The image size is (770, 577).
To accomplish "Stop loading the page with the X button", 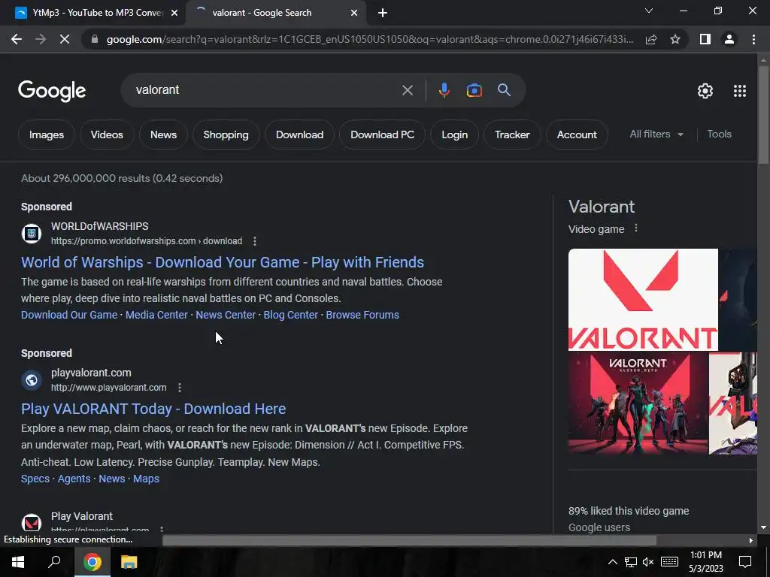I will pyautogui.click(x=65, y=39).
